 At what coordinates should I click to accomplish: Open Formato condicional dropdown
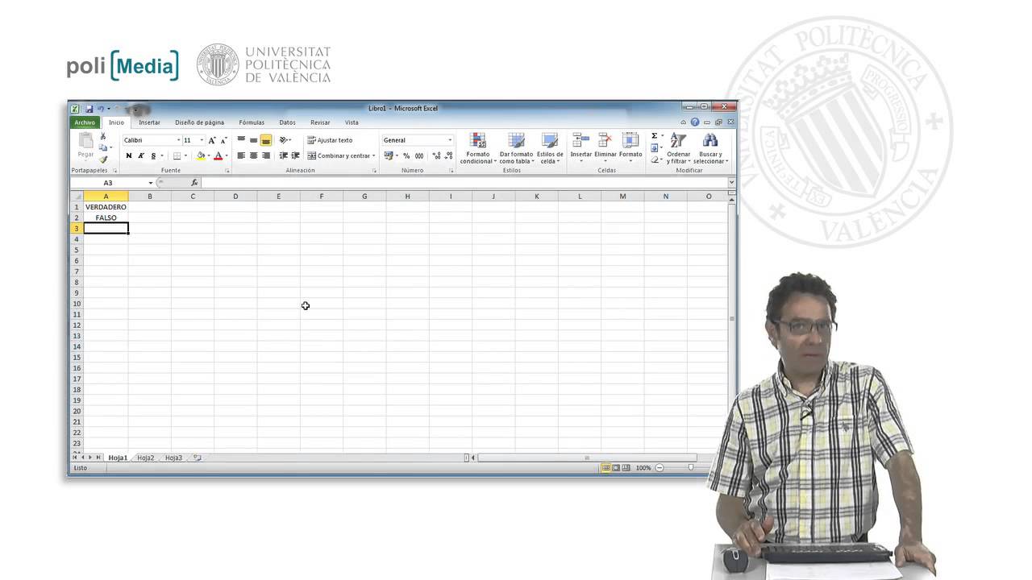pyautogui.click(x=478, y=149)
